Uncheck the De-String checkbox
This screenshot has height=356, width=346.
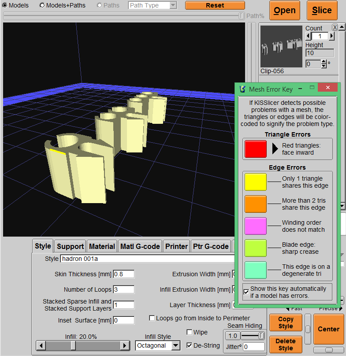coord(190,345)
